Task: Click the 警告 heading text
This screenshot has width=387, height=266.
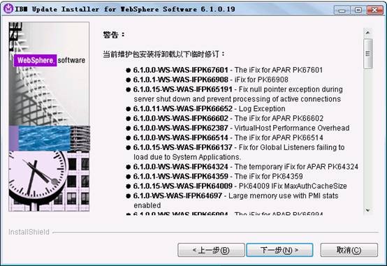Action: coord(114,34)
